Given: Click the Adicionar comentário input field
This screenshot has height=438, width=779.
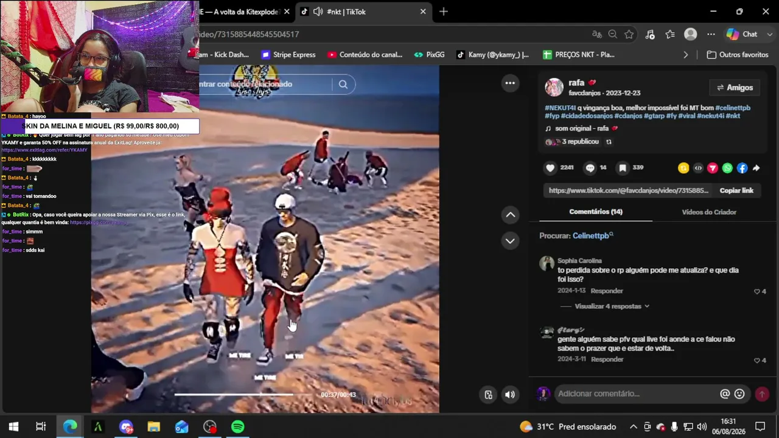Looking at the screenshot, I should pos(636,394).
